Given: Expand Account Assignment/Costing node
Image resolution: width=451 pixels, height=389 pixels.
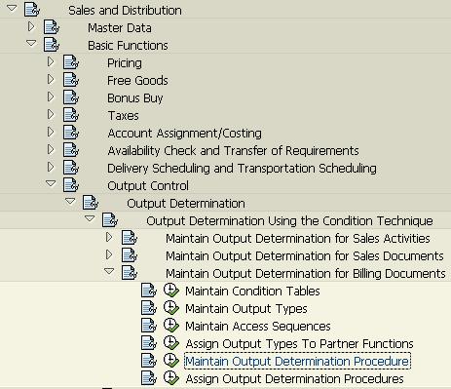Looking at the screenshot, I should point(51,132).
